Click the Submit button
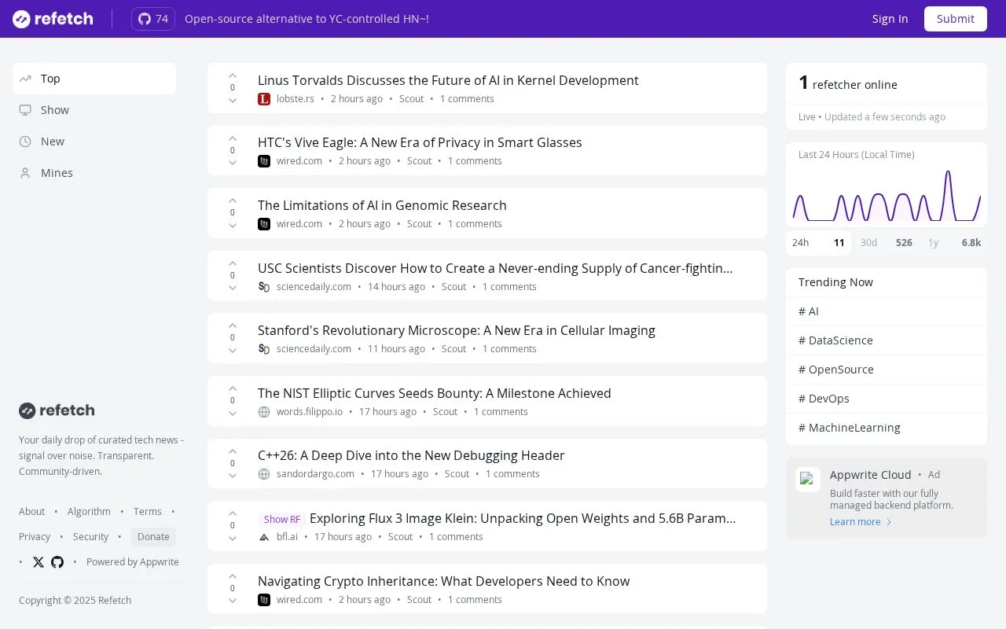 pos(956,19)
